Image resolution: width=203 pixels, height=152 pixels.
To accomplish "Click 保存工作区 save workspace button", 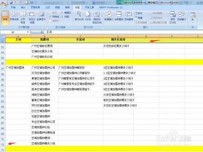I will point(173,18).
